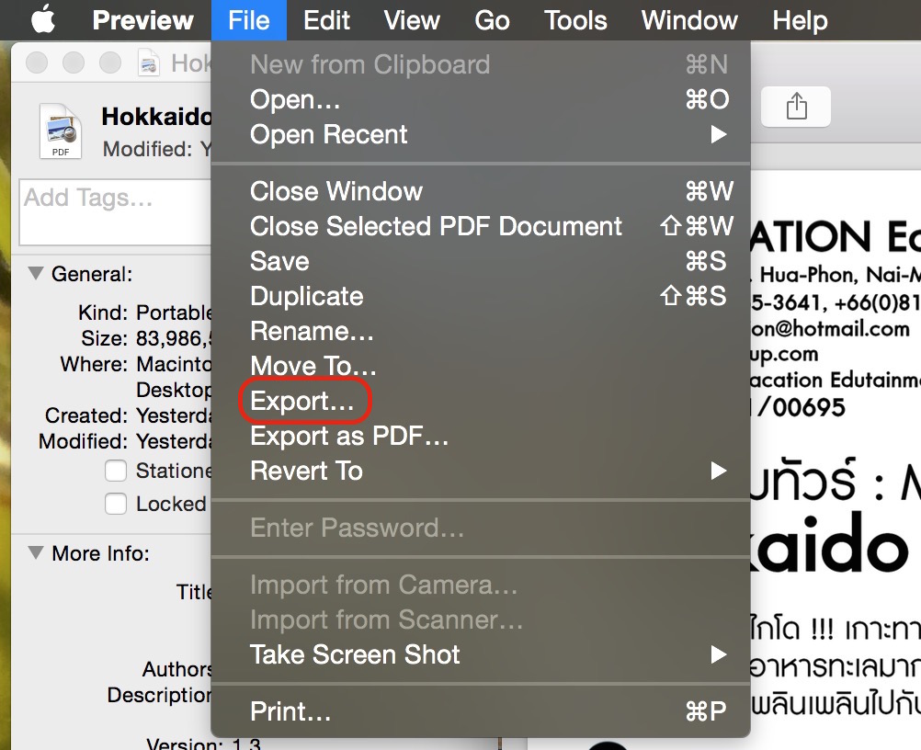
Task: Click the document proxy icon in title bar
Action: point(149,63)
